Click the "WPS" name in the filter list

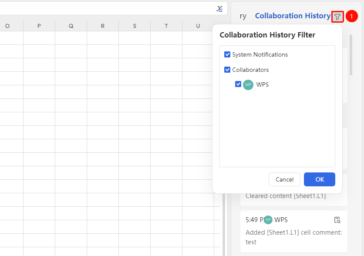click(262, 84)
